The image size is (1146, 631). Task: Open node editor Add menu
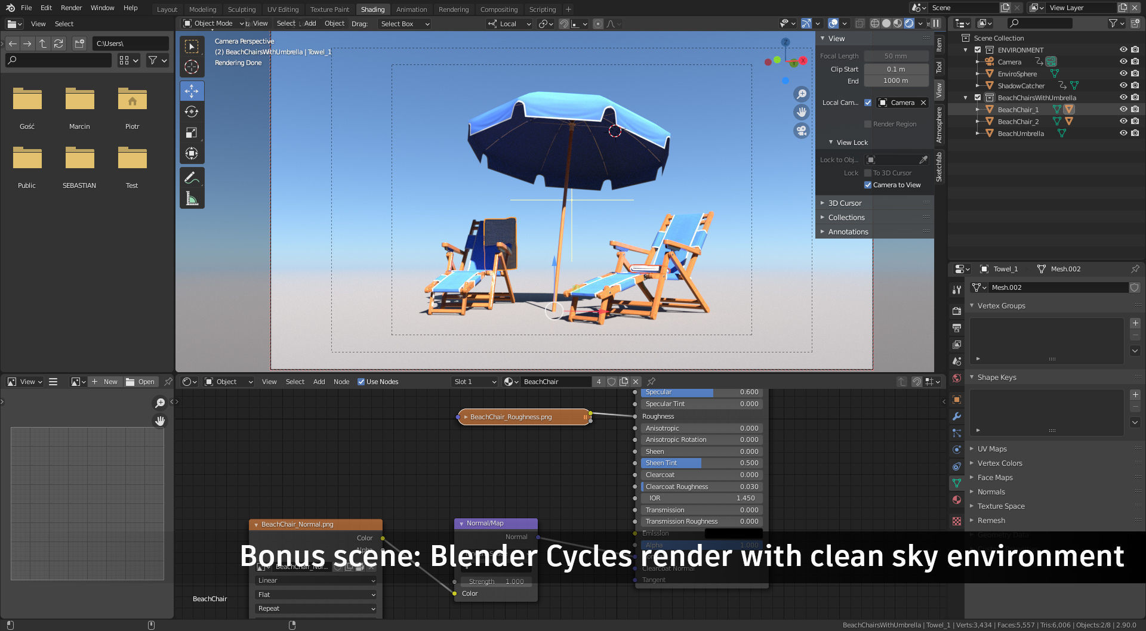point(319,382)
